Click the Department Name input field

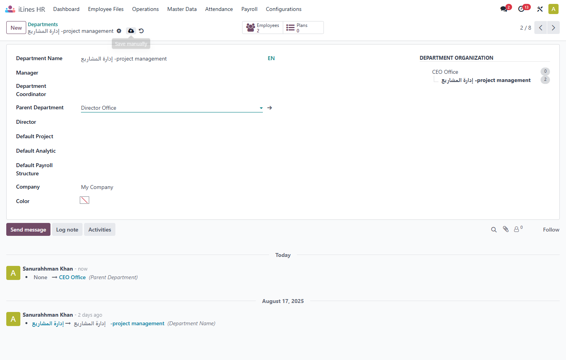(172, 59)
